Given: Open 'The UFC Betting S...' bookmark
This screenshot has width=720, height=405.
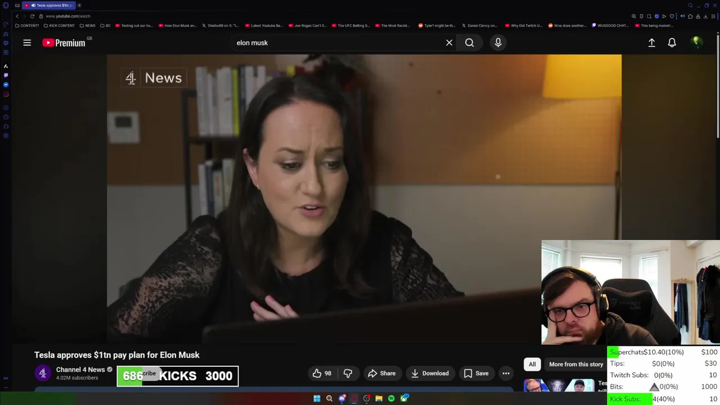Looking at the screenshot, I should (x=351, y=25).
